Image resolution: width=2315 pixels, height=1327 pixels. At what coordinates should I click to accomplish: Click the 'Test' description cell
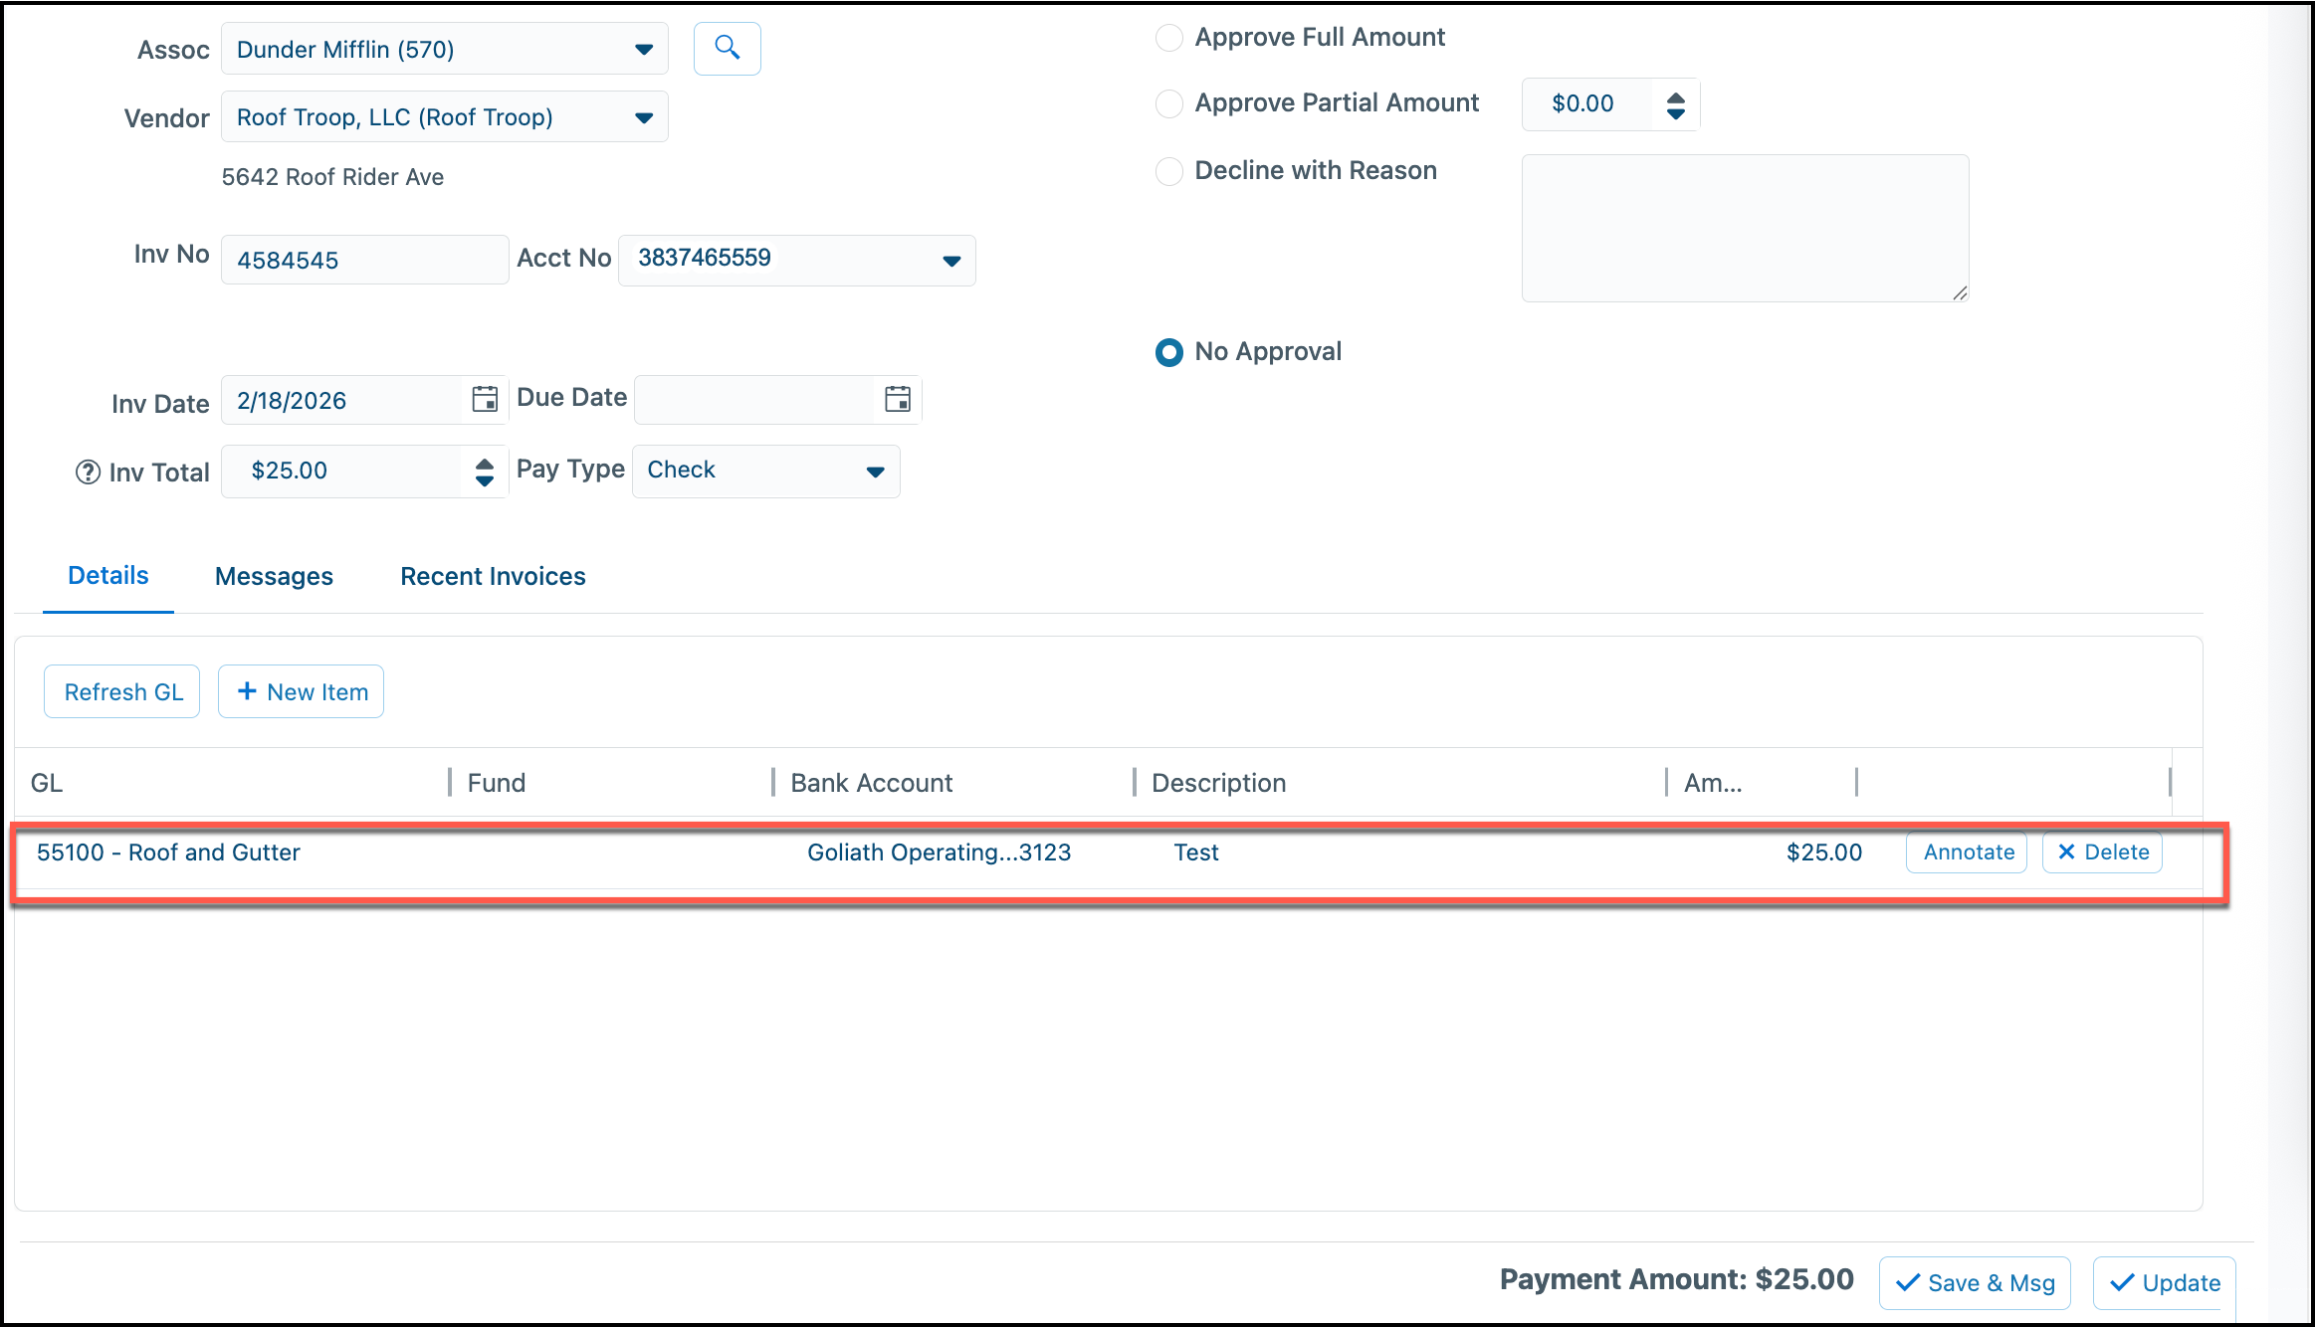[x=1195, y=853]
